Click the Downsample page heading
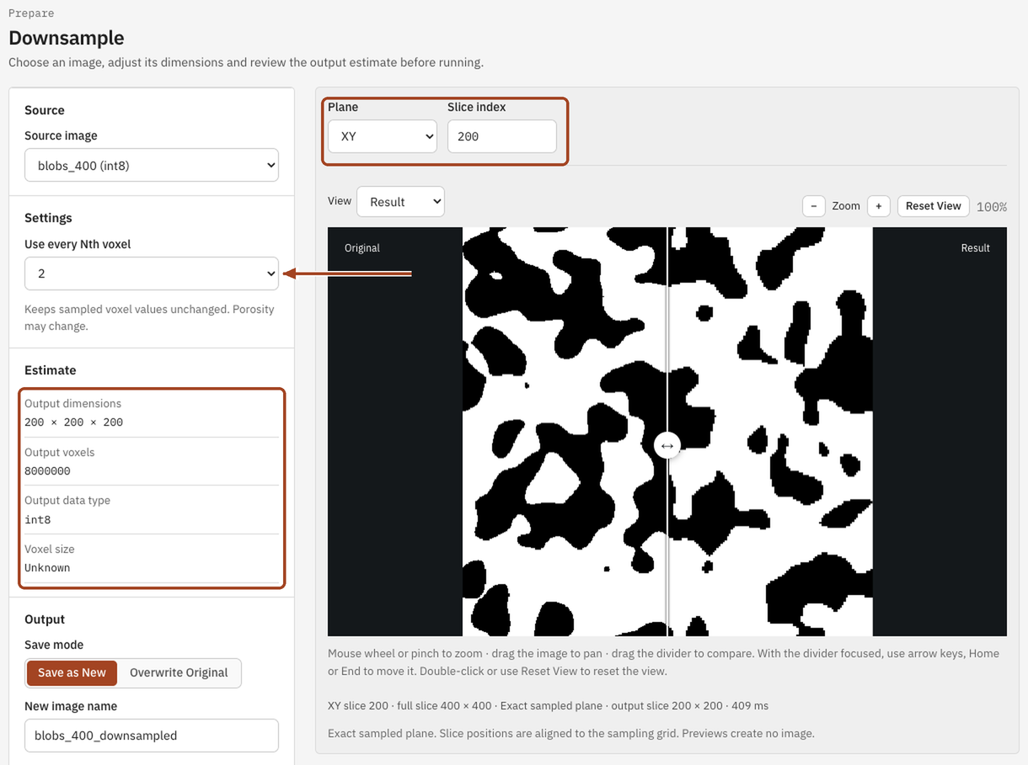Screen dimensions: 1028x765 [x=67, y=38]
